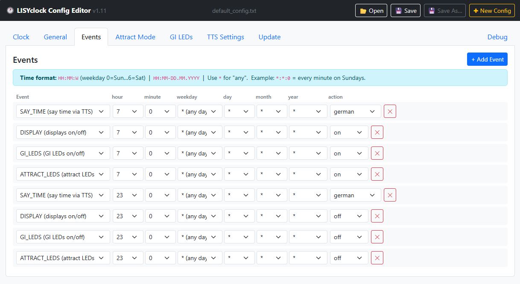Click the Add Event button
The image size is (520, 284).
[487, 59]
